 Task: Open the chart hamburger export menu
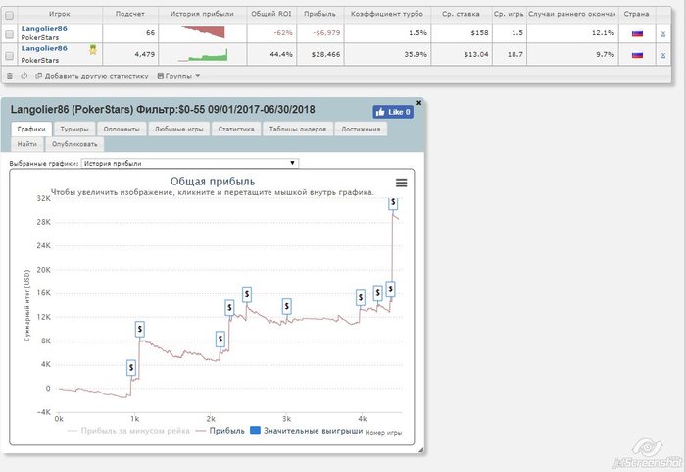401,183
